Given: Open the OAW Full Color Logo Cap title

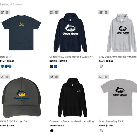Looking at the screenshot, I should tap(14, 121).
